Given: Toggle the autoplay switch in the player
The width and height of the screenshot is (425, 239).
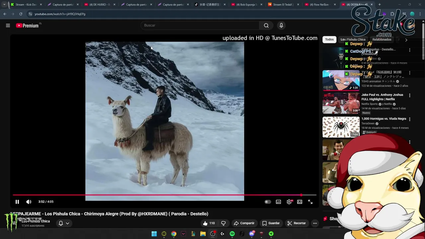Looking at the screenshot, I should 268,202.
